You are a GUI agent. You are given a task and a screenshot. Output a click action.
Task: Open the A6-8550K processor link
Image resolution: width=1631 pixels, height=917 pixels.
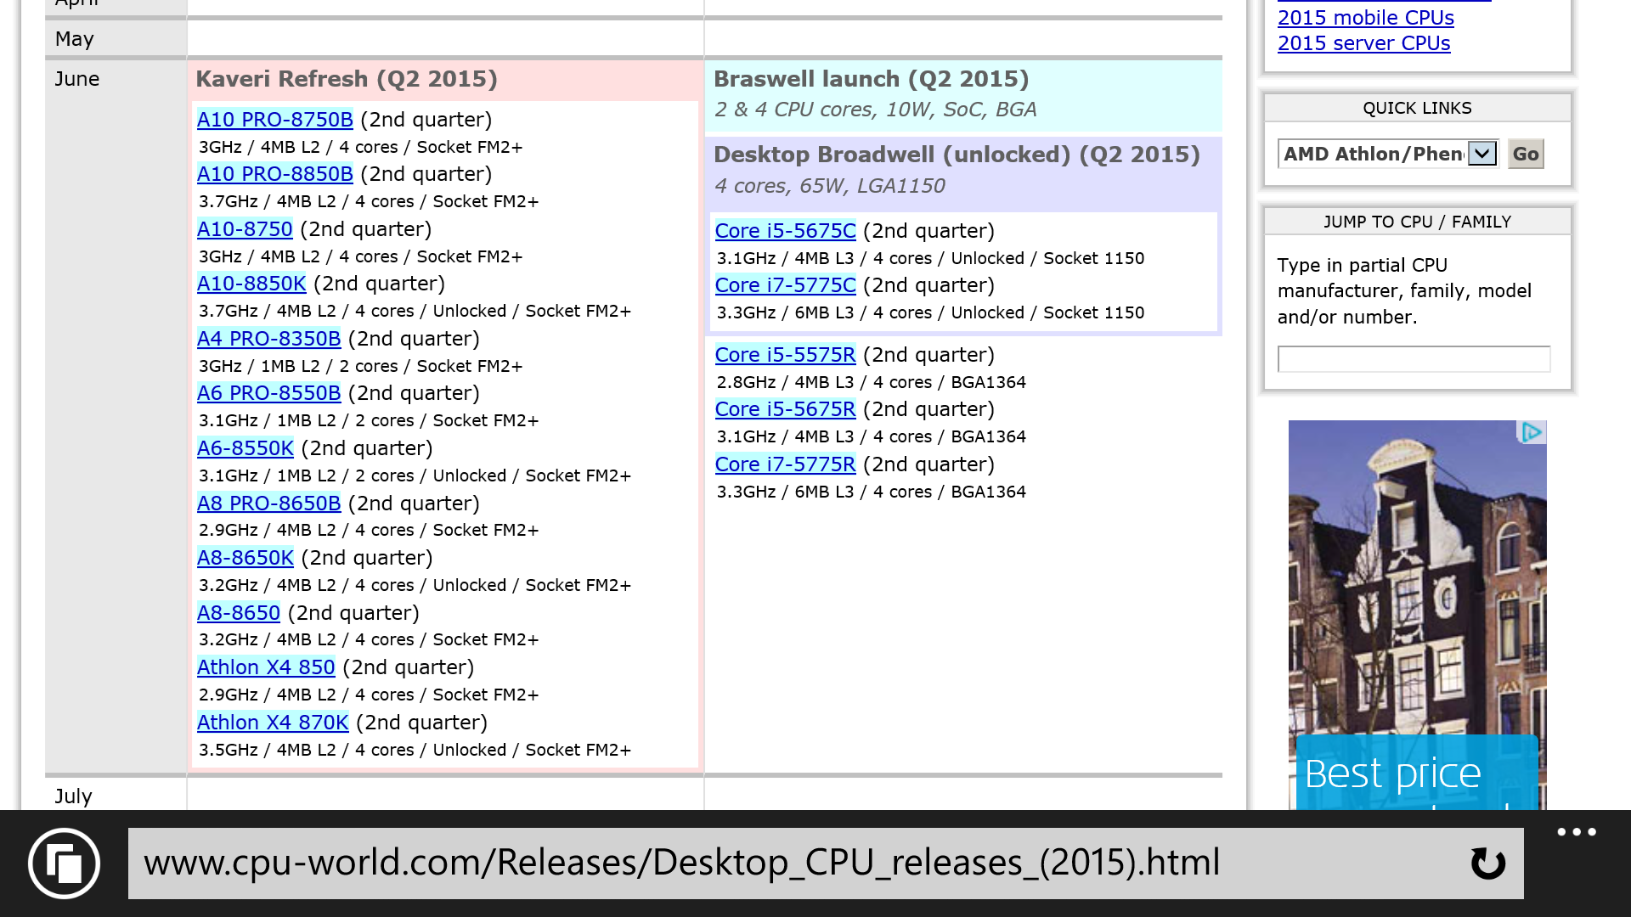[245, 448]
